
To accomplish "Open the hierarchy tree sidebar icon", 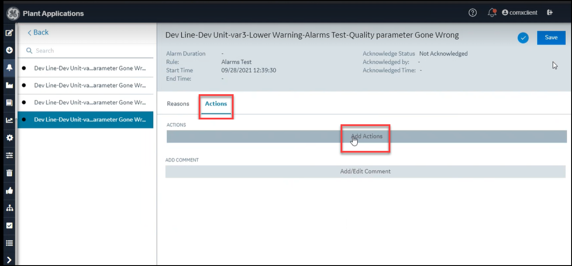I will click(x=9, y=208).
